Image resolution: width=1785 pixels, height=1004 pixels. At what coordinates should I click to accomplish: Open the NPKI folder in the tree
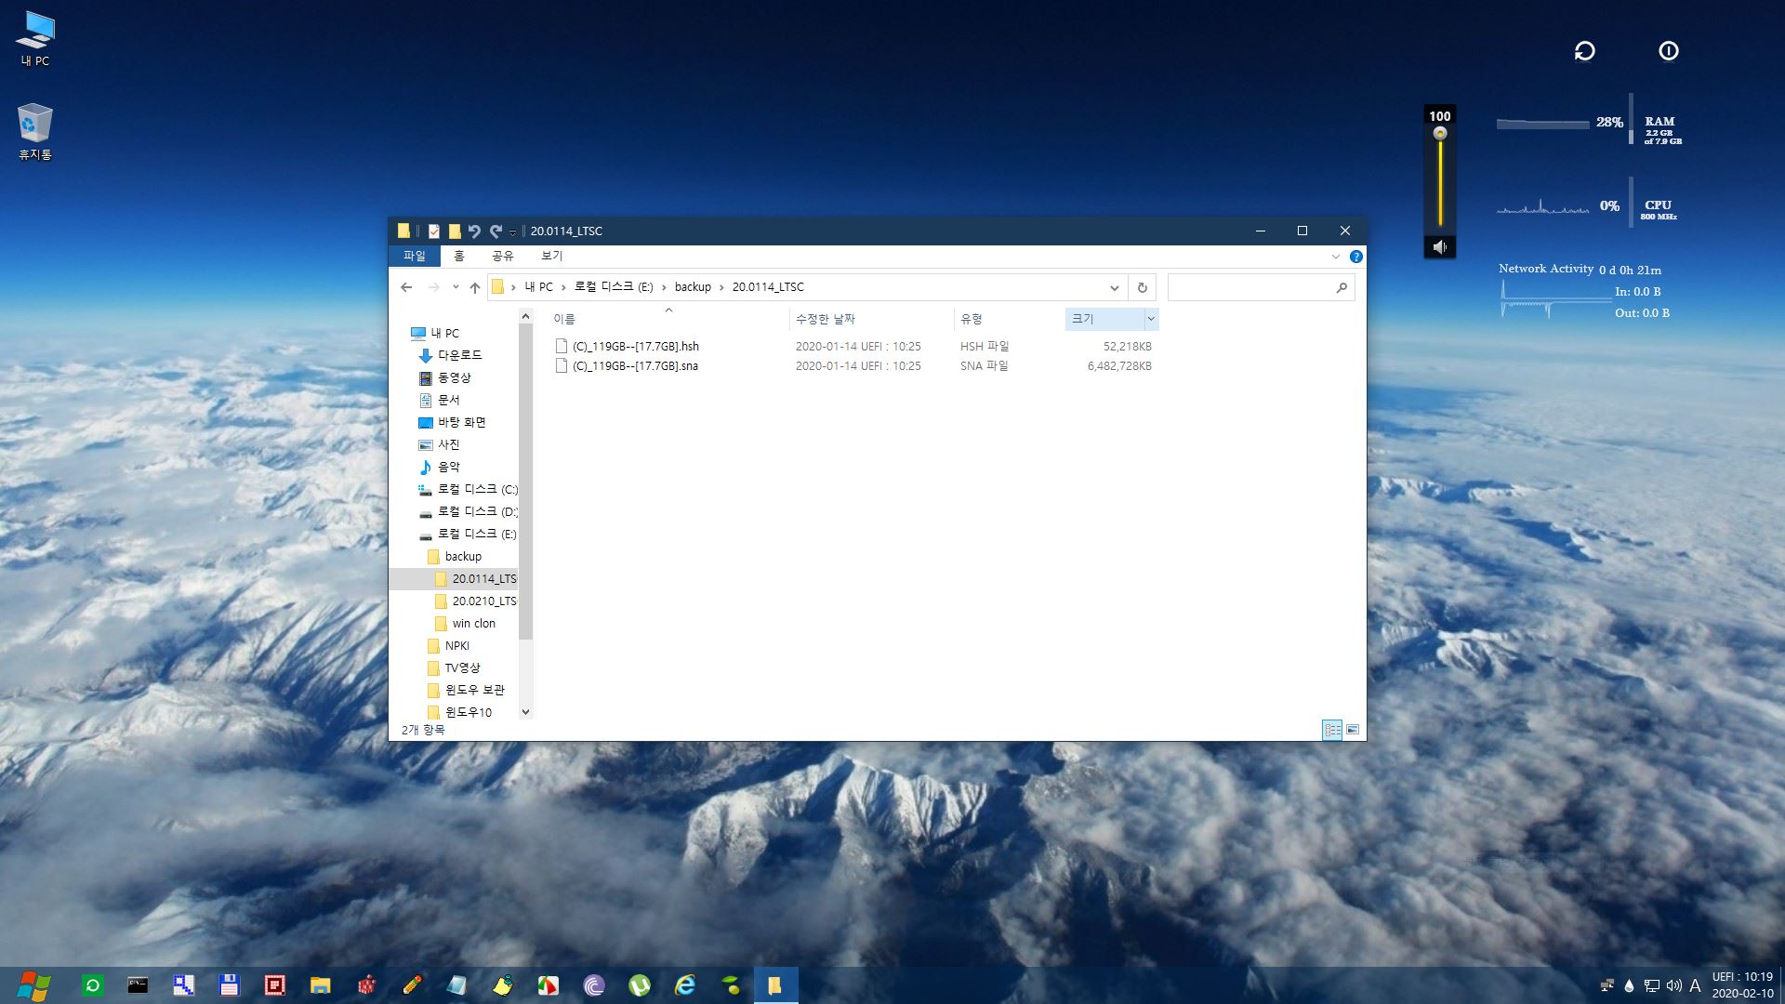pyautogui.click(x=456, y=645)
